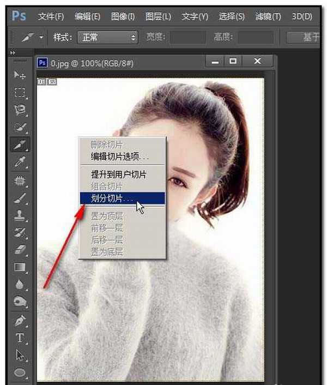This screenshot has height=385, width=327.
Task: Select the Gradient tool
Action: coord(20,267)
